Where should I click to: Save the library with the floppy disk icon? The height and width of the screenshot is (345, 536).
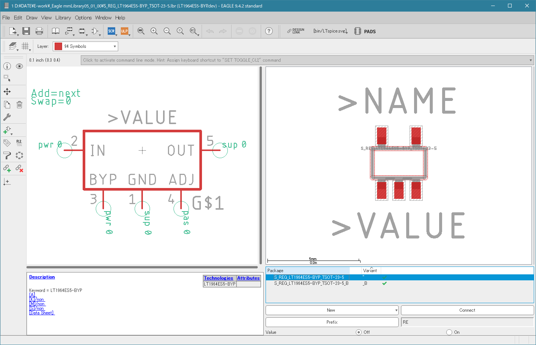pyautogui.click(x=26, y=31)
